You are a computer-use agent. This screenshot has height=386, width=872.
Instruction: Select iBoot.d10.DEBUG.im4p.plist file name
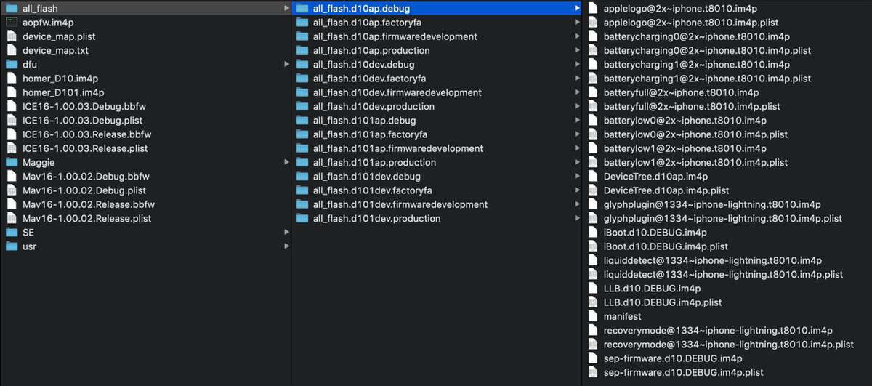tap(666, 246)
